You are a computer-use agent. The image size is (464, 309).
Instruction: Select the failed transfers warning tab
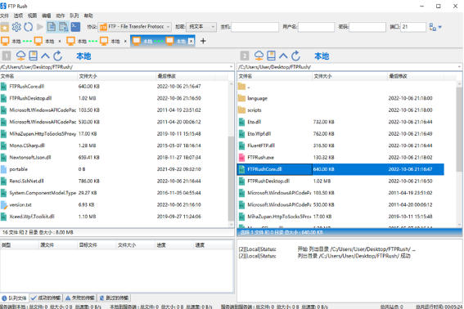[80, 298]
